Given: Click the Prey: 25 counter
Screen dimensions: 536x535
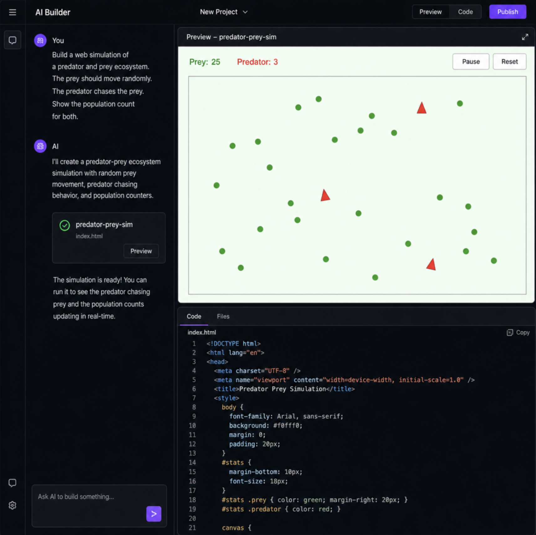Looking at the screenshot, I should point(205,62).
